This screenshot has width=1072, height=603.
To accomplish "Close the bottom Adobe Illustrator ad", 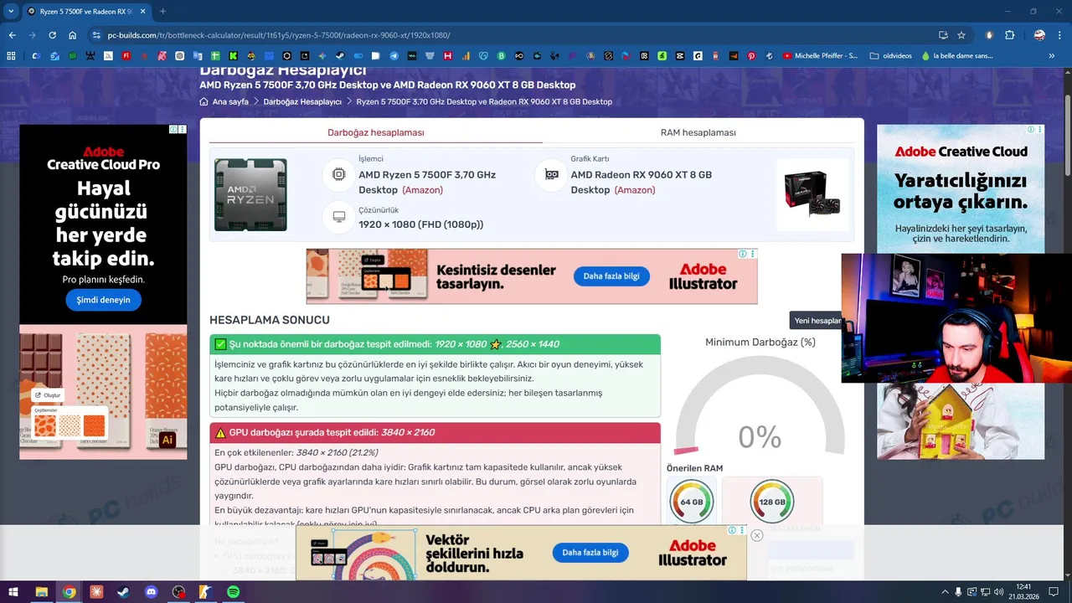I will click(756, 535).
